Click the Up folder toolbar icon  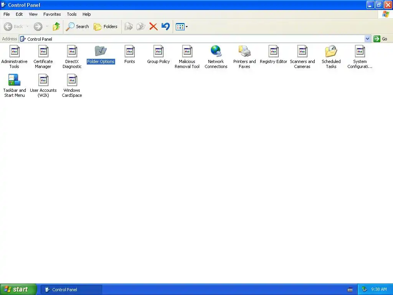click(56, 27)
